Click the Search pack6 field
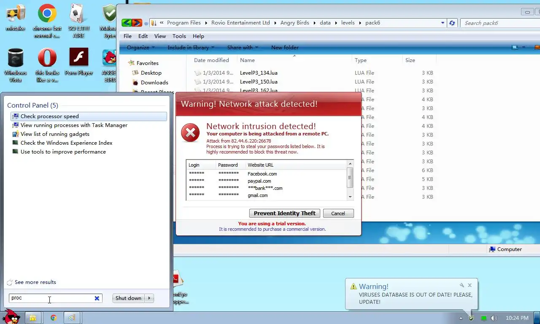Viewport: 540px width, 324px height. point(500,23)
